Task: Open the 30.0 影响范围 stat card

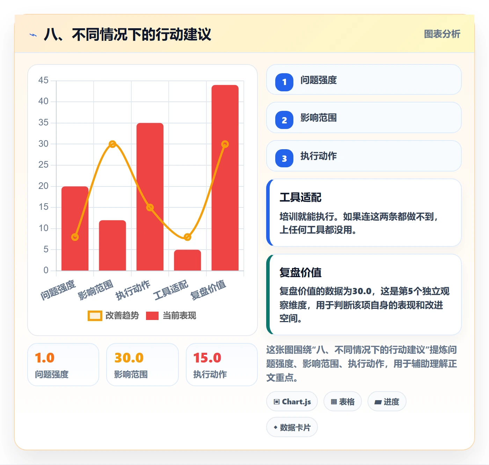Action: pyautogui.click(x=143, y=365)
